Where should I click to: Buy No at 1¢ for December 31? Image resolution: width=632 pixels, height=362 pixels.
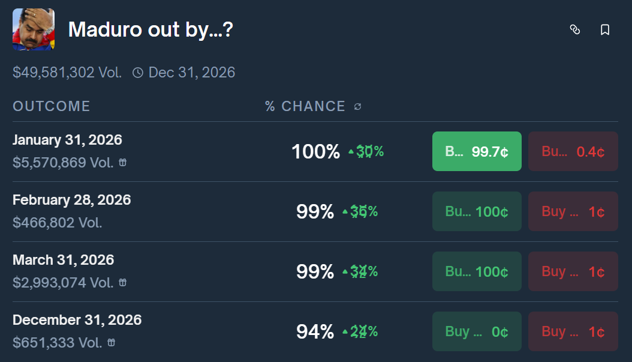(x=573, y=331)
